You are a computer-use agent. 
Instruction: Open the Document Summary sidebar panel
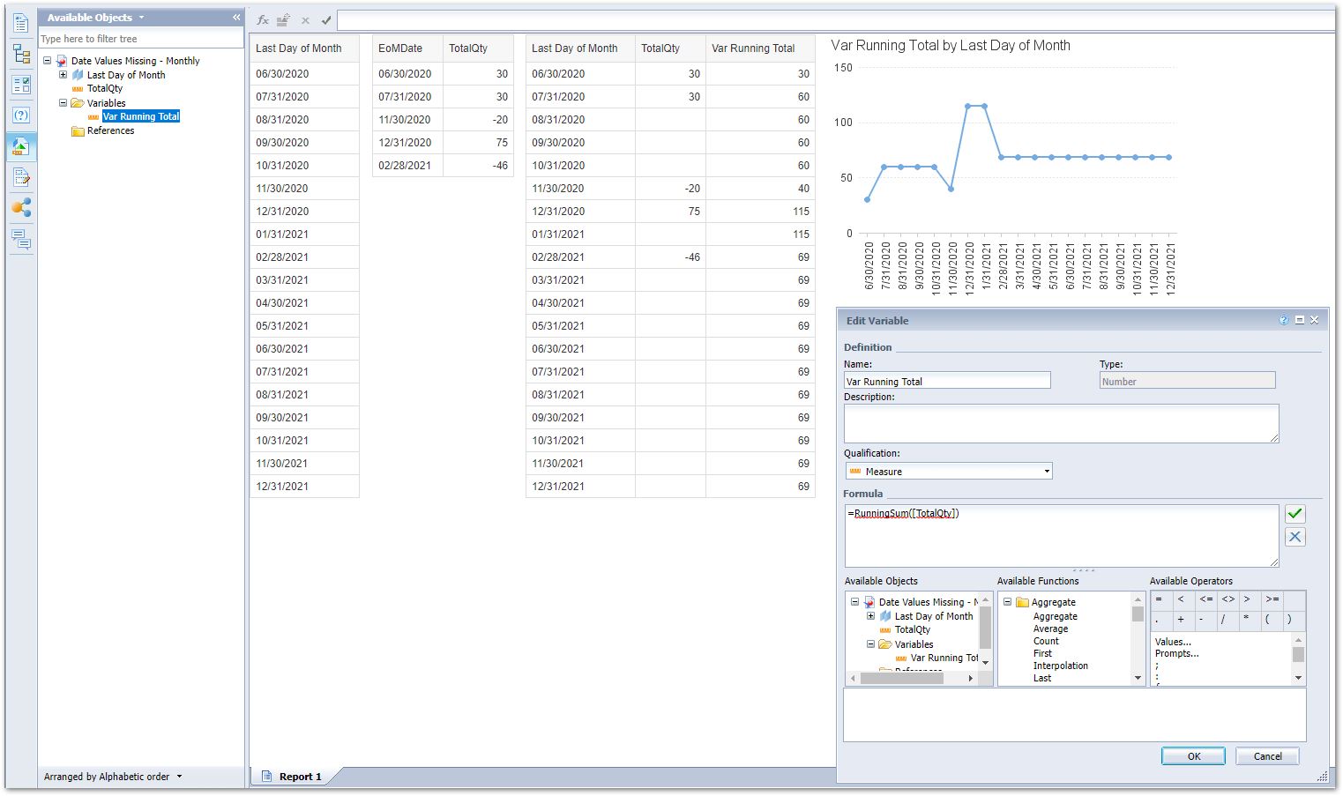[21, 23]
